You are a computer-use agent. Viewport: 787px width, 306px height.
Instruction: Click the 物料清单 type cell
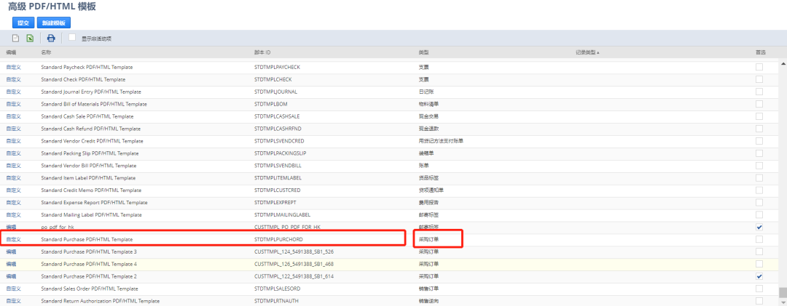tap(428, 104)
